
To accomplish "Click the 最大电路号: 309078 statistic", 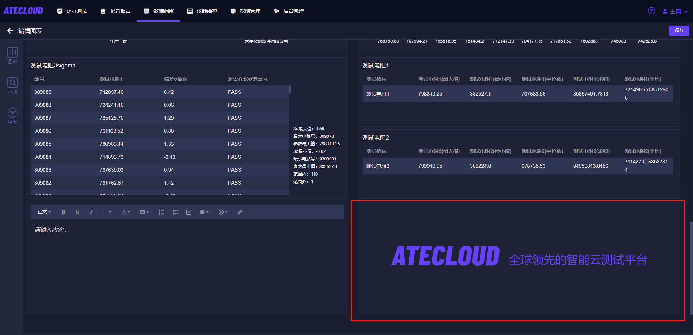I will tap(314, 136).
